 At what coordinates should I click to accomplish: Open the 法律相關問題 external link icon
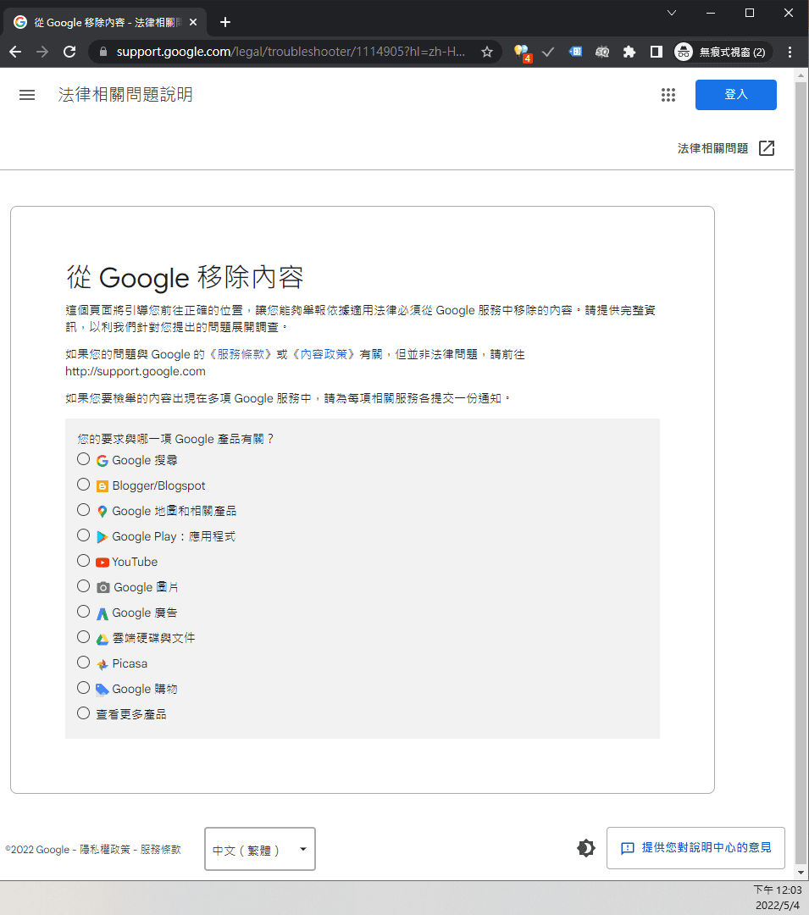767,148
